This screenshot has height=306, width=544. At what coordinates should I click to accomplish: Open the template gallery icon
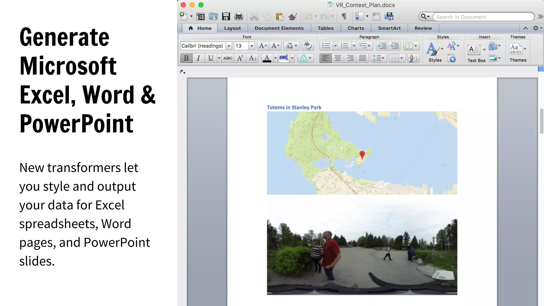(200, 16)
